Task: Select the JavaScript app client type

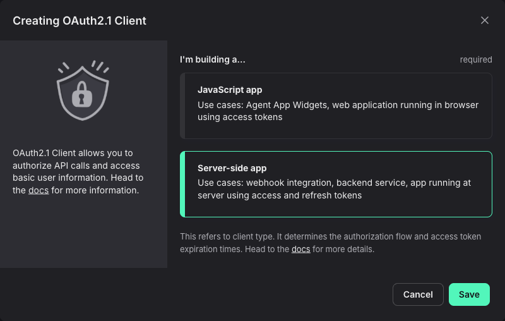Action: coord(336,106)
